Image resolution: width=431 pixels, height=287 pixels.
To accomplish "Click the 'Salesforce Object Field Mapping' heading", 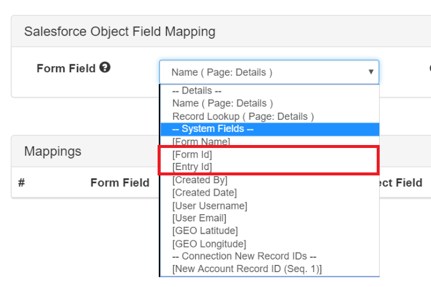I will 119,32.
